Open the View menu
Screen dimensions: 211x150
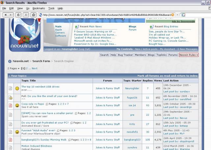coord(20,8)
